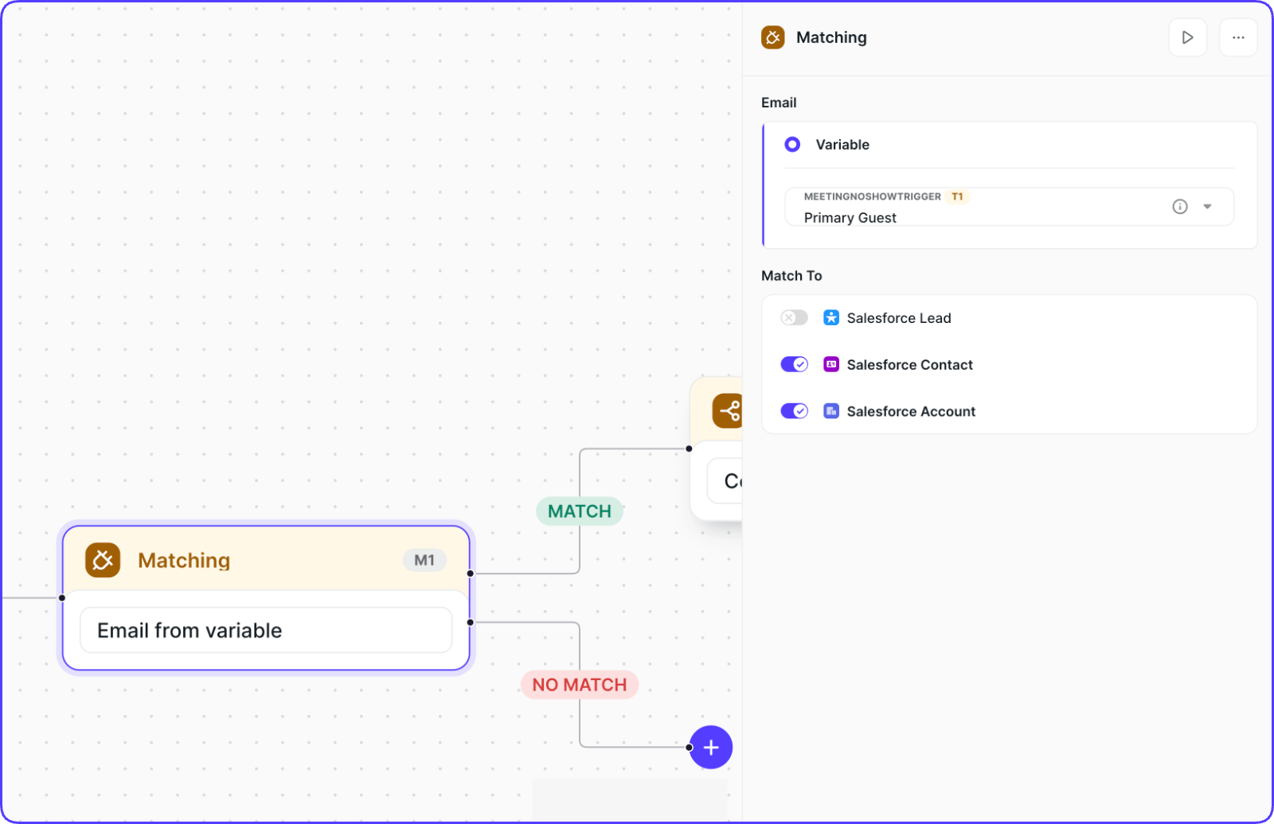Click the MEETINGNOSHOWTRIGGER label

[873, 196]
